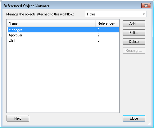Sort the list by Name column header

[51, 23]
